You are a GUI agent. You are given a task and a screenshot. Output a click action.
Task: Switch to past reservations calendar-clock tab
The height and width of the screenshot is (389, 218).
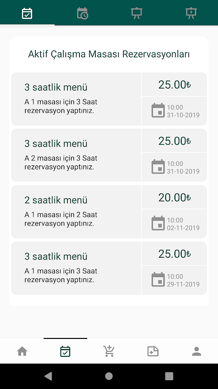coord(82,14)
